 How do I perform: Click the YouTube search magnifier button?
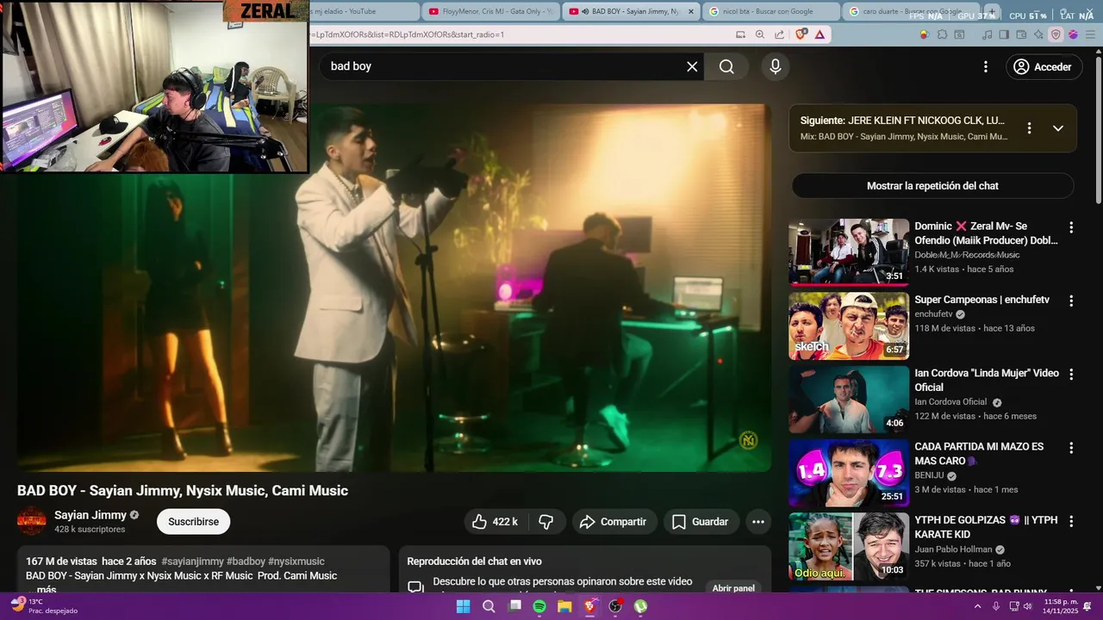726,66
